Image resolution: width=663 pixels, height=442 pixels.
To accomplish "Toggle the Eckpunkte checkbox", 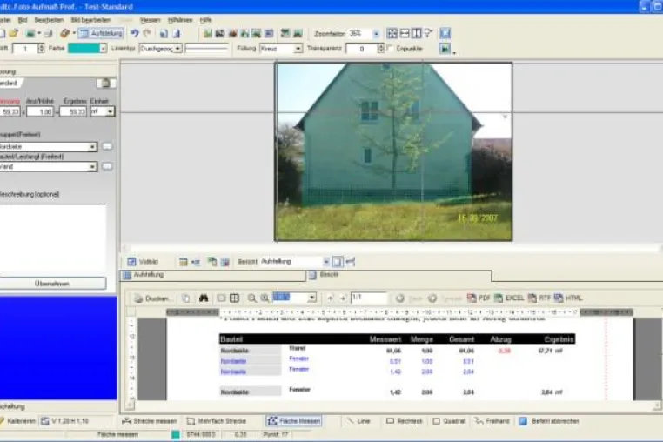I will click(391, 48).
